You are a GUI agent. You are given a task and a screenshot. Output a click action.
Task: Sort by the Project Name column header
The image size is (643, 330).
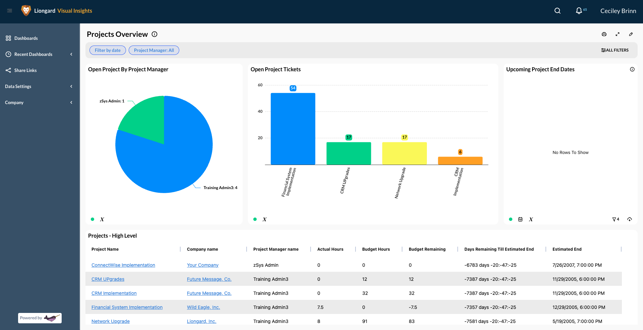105,249
